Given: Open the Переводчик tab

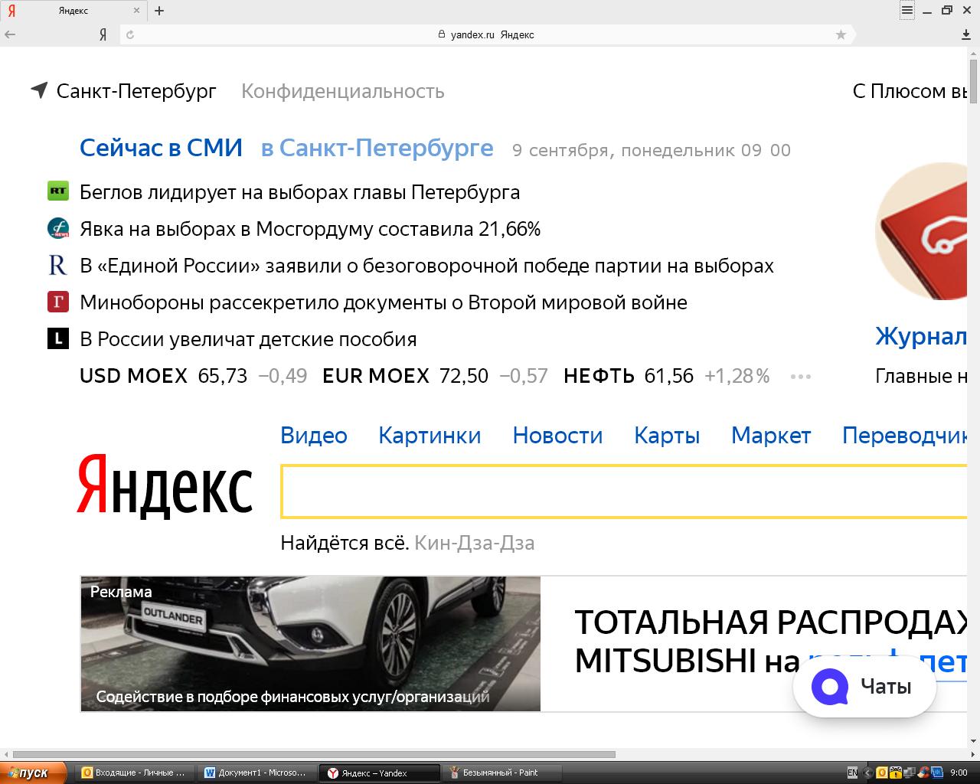Looking at the screenshot, I should (x=904, y=436).
